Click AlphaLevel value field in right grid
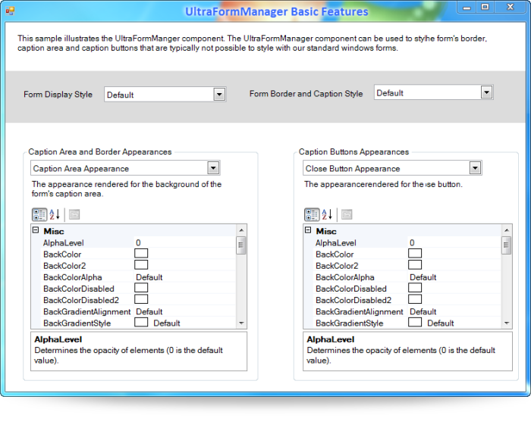This screenshot has height=434, width=531. pos(454,242)
